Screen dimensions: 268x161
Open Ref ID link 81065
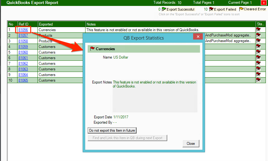[x=23, y=80]
